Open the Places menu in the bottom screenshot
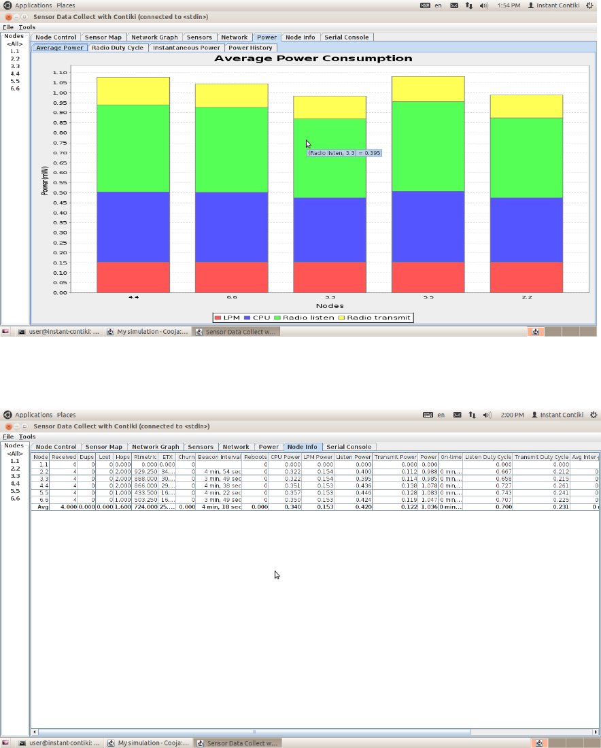This screenshot has width=601, height=748. [x=67, y=415]
